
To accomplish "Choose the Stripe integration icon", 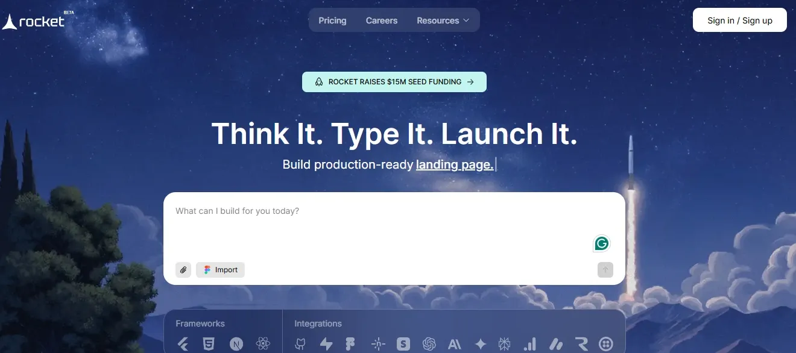I will 403,344.
